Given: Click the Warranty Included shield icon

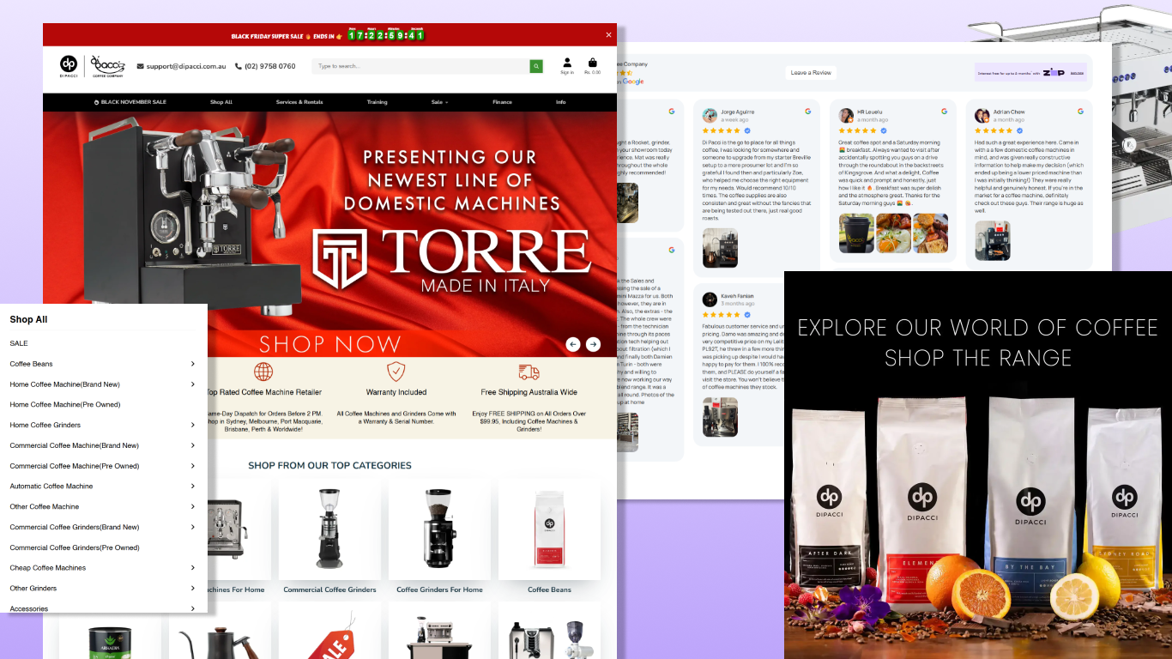Looking at the screenshot, I should [396, 372].
